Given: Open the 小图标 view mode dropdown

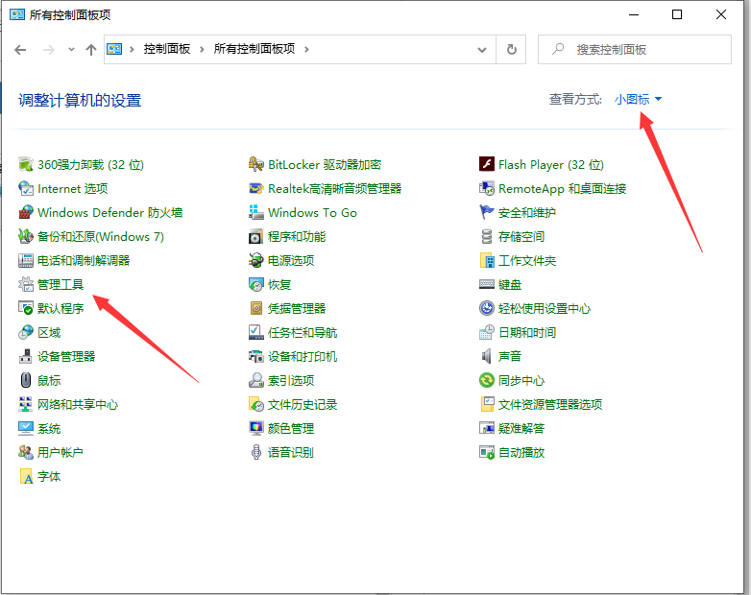Looking at the screenshot, I should point(638,99).
